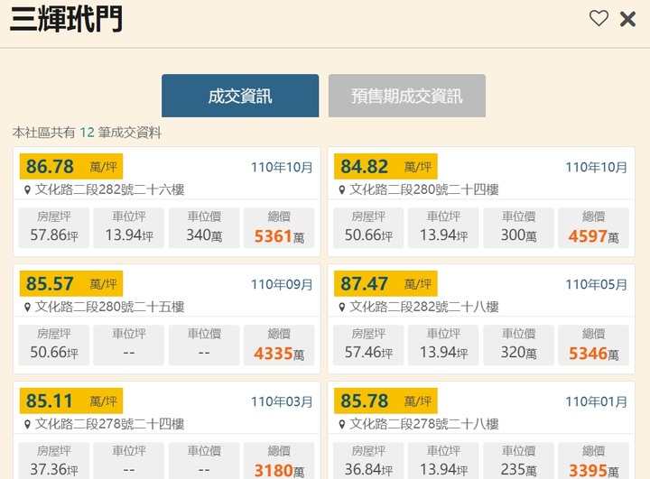Click date 110年05月

pos(597,285)
